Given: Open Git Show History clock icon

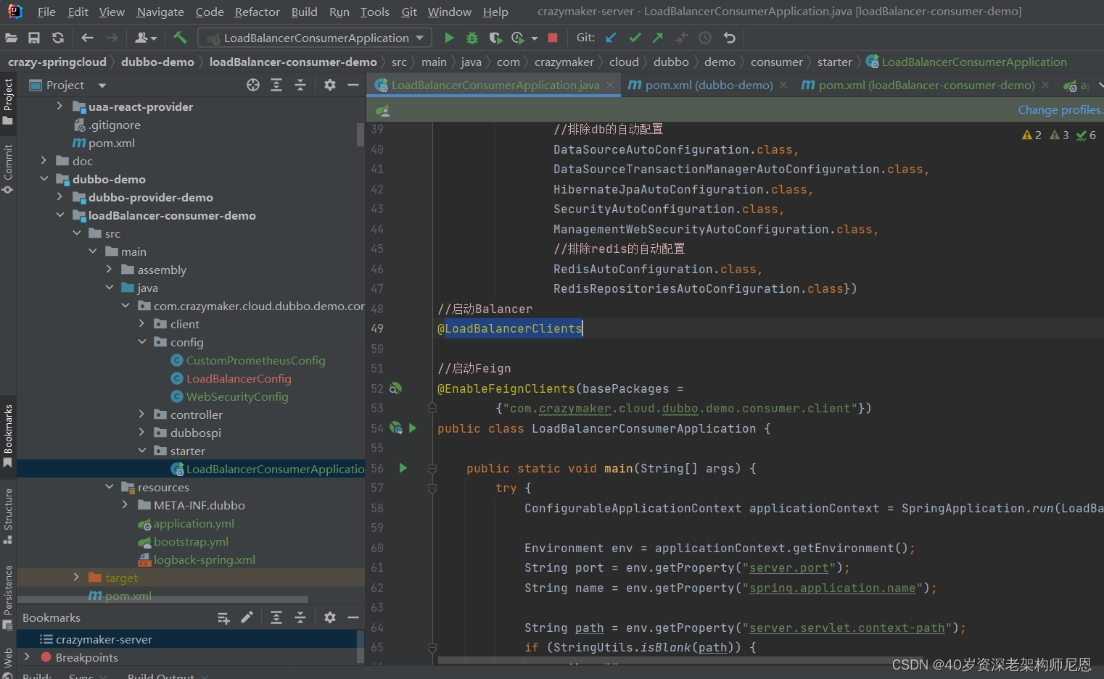Looking at the screenshot, I should [x=705, y=38].
